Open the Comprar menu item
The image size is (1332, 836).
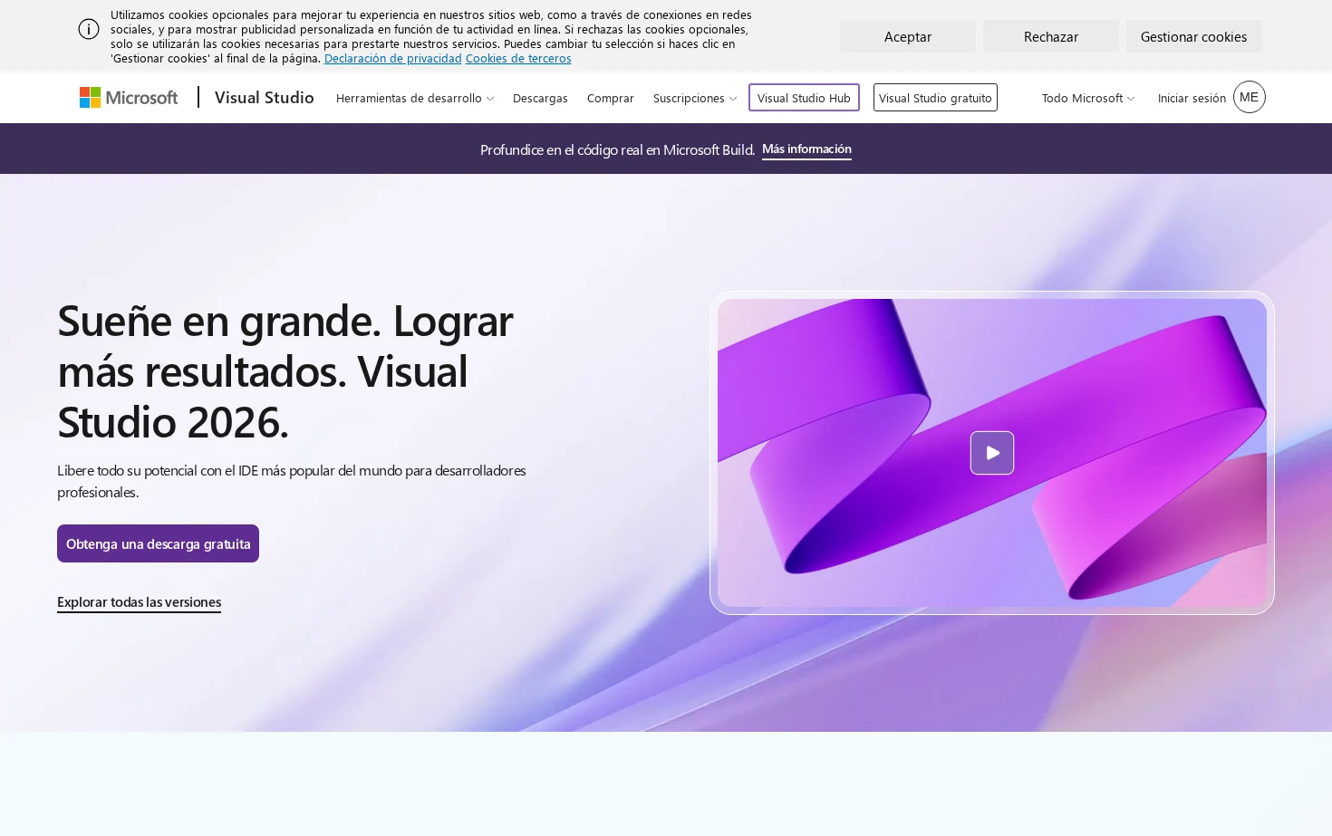[611, 99]
